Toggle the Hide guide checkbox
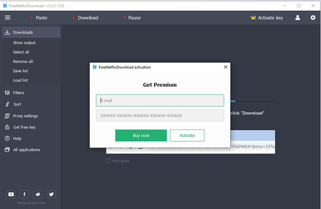Viewport: 321px width, 209px height. (x=108, y=161)
